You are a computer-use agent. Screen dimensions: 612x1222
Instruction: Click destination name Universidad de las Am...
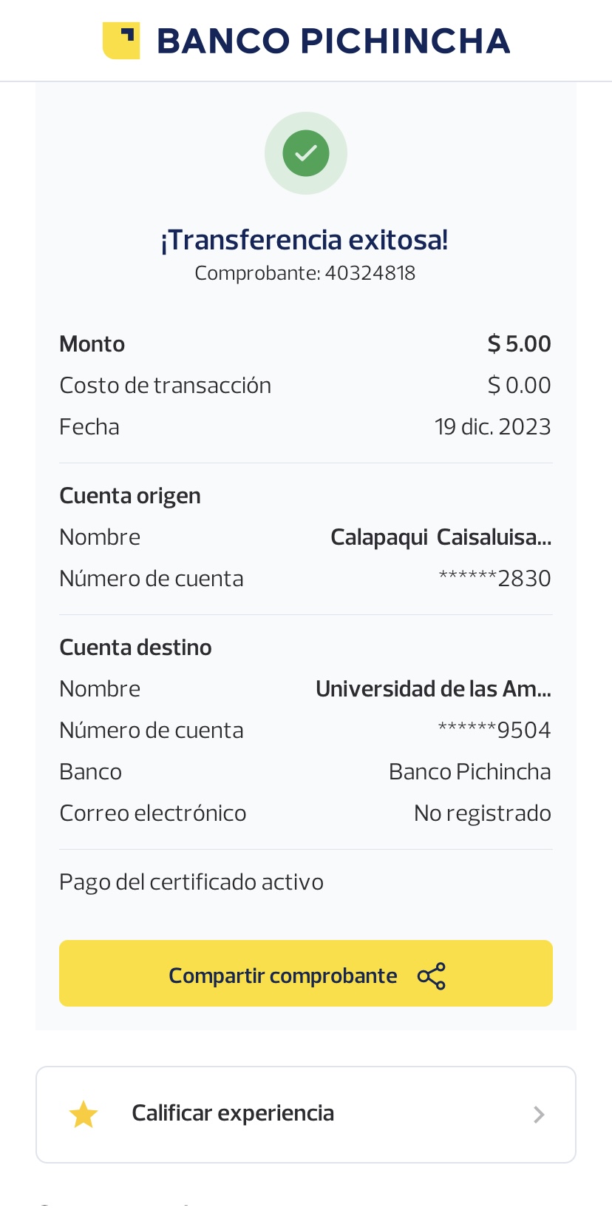pyautogui.click(x=433, y=689)
